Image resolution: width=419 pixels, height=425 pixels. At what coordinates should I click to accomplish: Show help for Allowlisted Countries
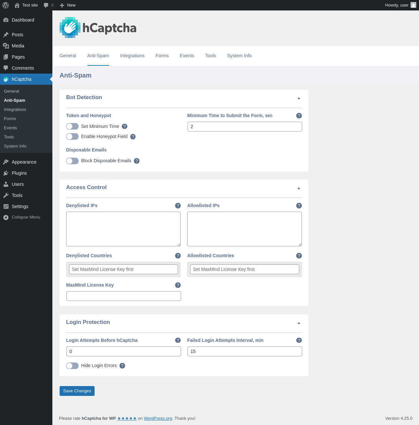299,256
